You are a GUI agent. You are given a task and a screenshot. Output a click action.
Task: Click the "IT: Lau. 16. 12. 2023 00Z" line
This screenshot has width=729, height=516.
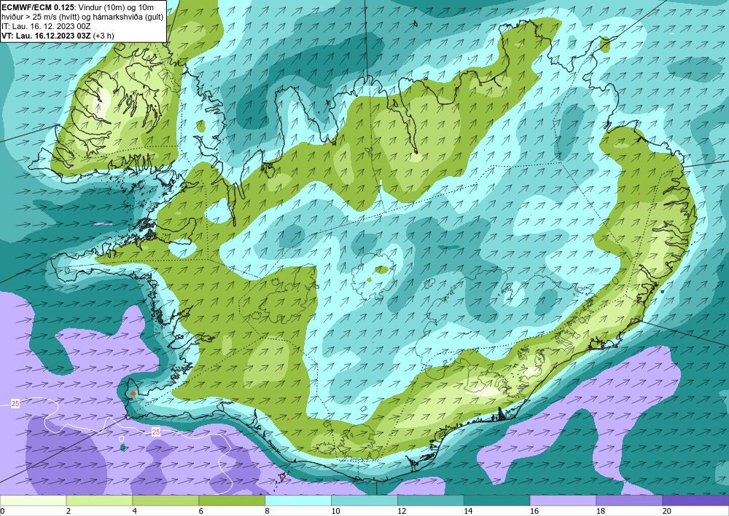46,26
